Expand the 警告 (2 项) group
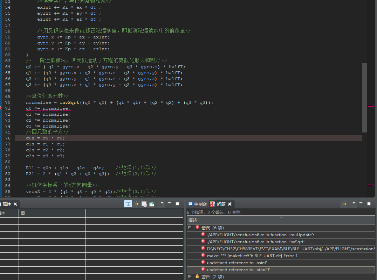This screenshot has height=280, width=377. tap(190, 277)
